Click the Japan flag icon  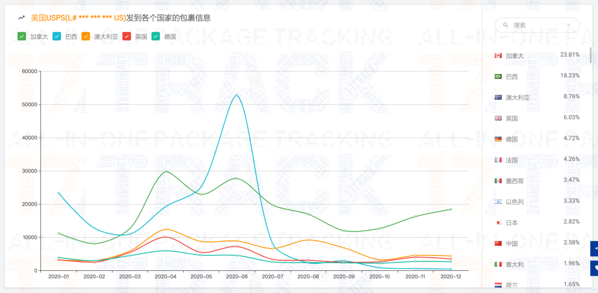pyautogui.click(x=498, y=223)
